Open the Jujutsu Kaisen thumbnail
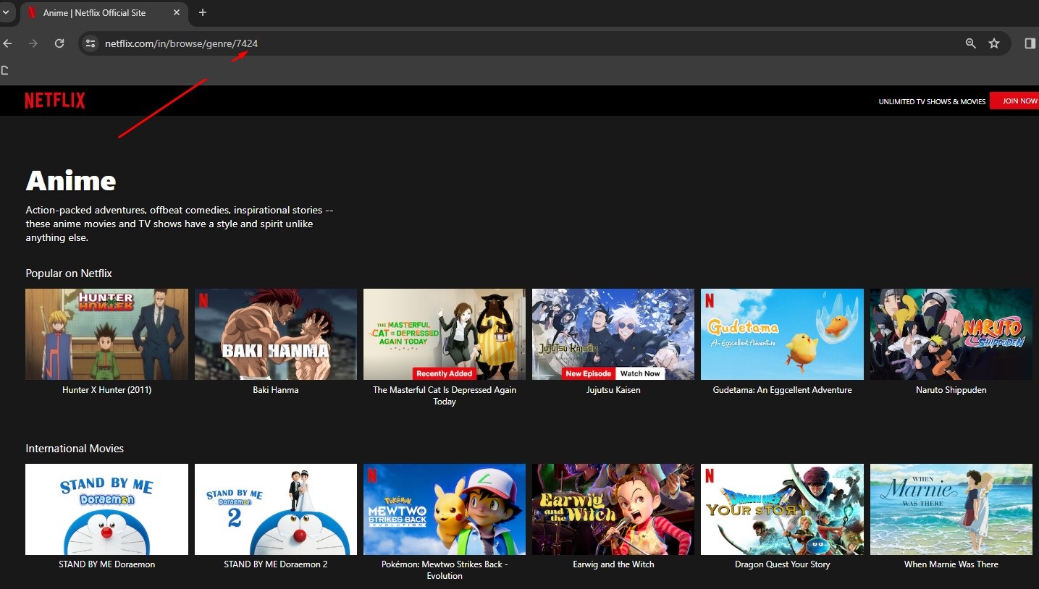 pos(613,334)
